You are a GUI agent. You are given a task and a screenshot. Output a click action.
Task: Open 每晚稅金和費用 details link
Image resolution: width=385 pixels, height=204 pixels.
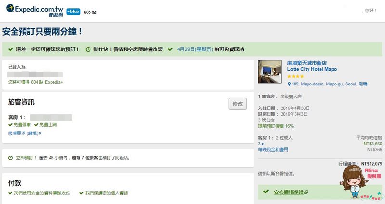click(273, 150)
